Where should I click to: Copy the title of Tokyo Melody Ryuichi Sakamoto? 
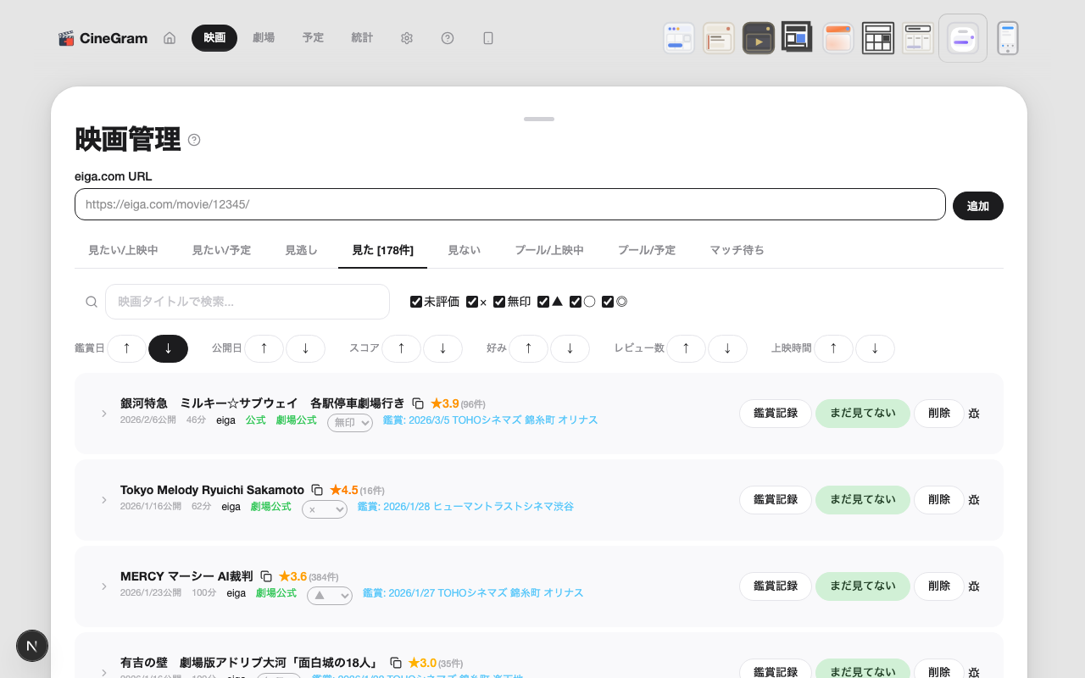(317, 490)
